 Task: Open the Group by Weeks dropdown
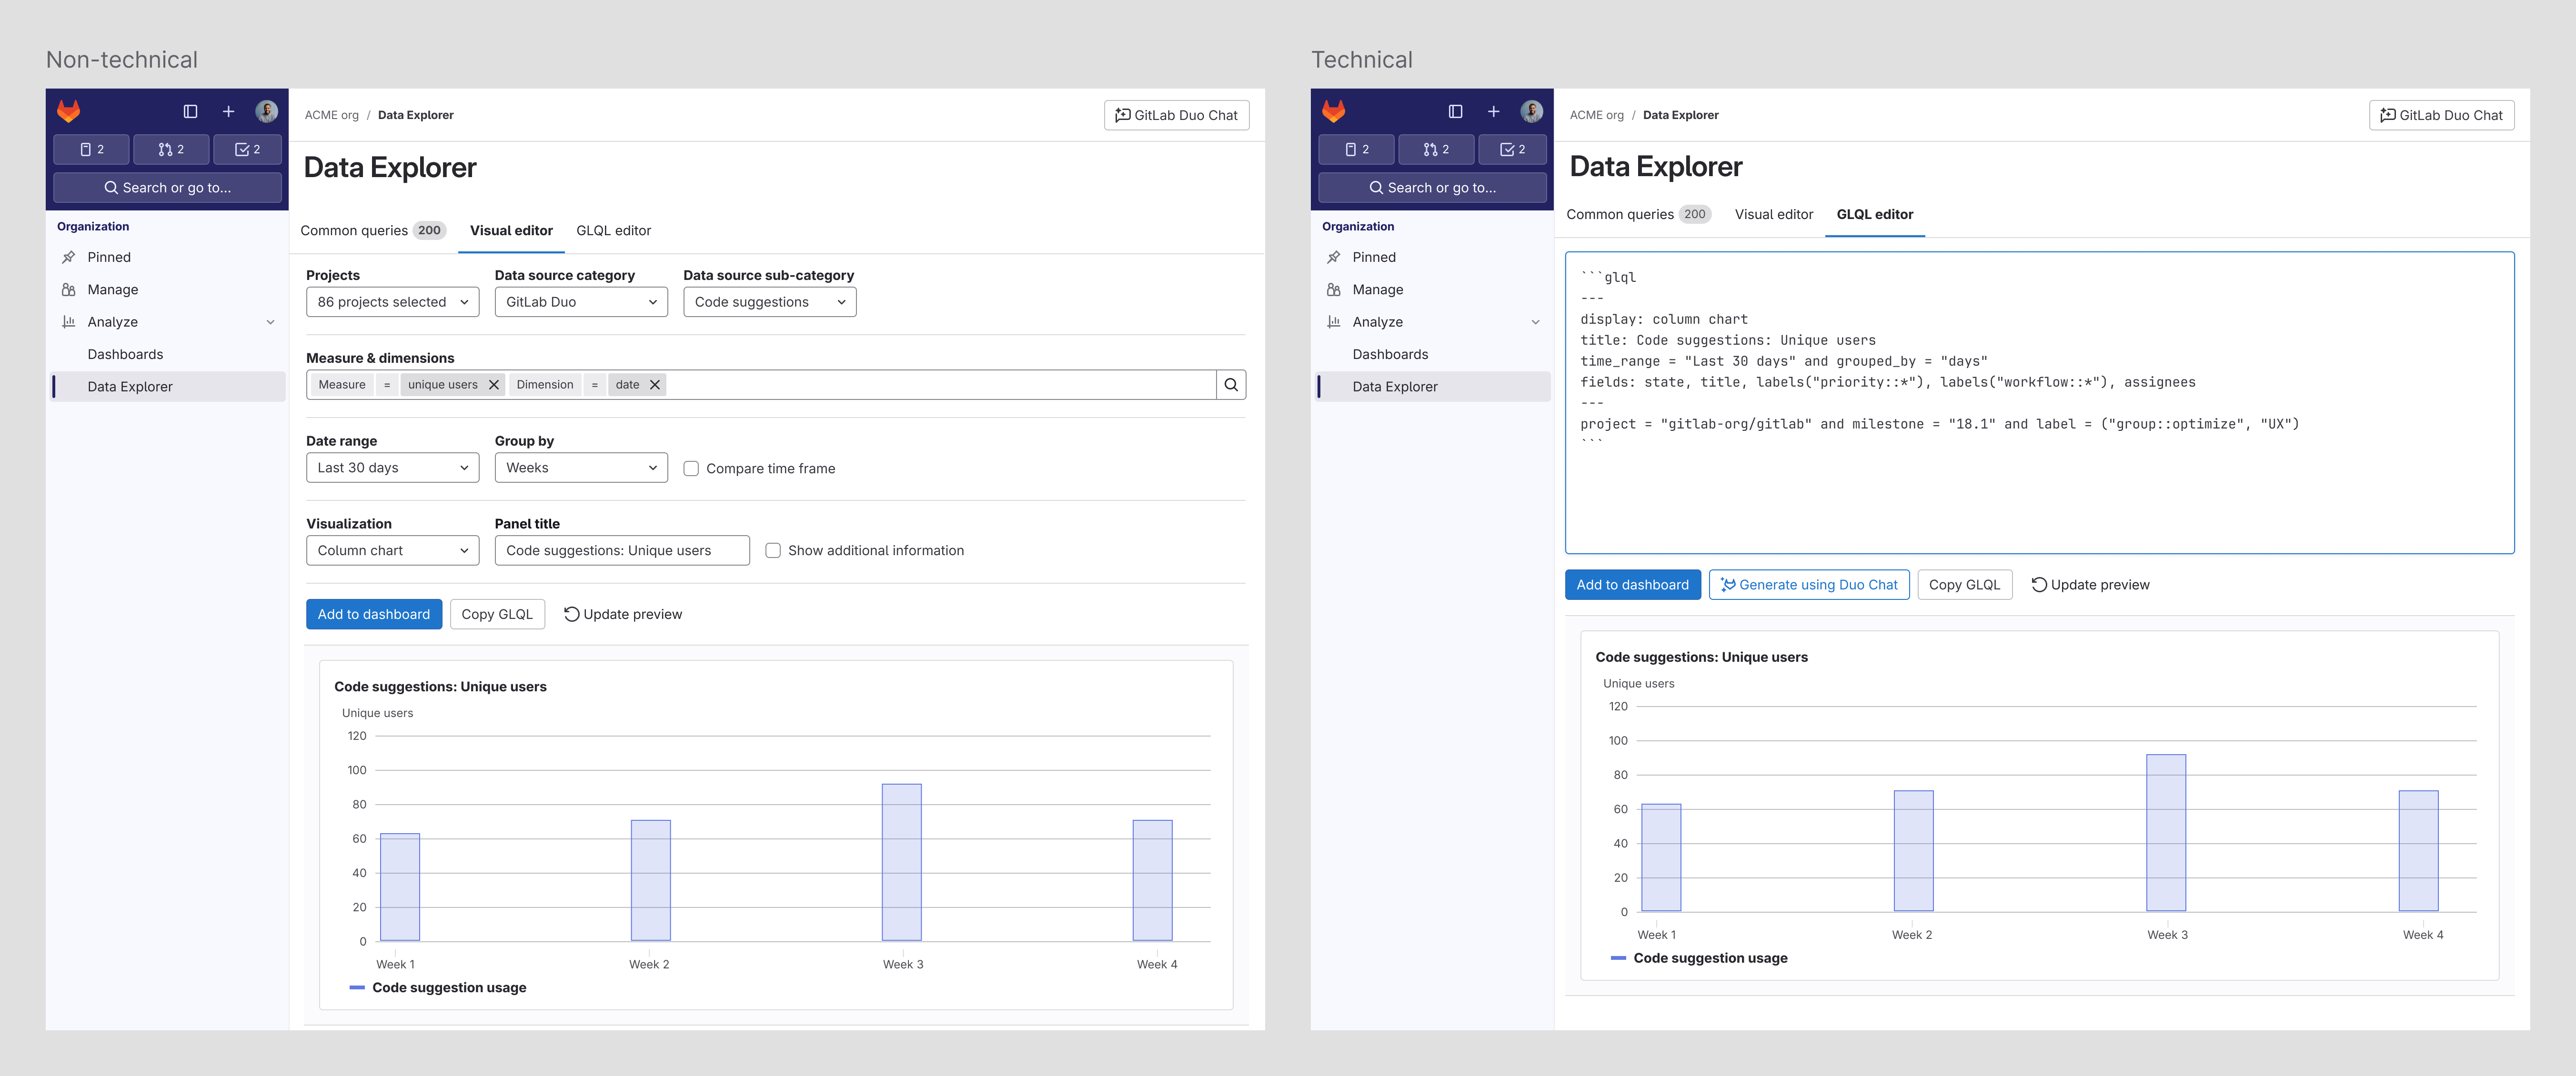[x=580, y=468]
